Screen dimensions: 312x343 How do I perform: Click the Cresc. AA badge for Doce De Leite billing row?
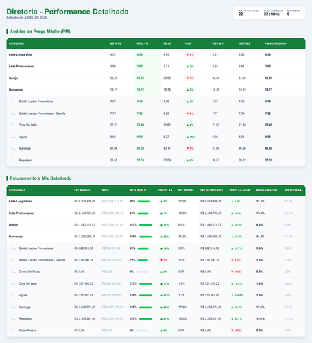[165, 283]
